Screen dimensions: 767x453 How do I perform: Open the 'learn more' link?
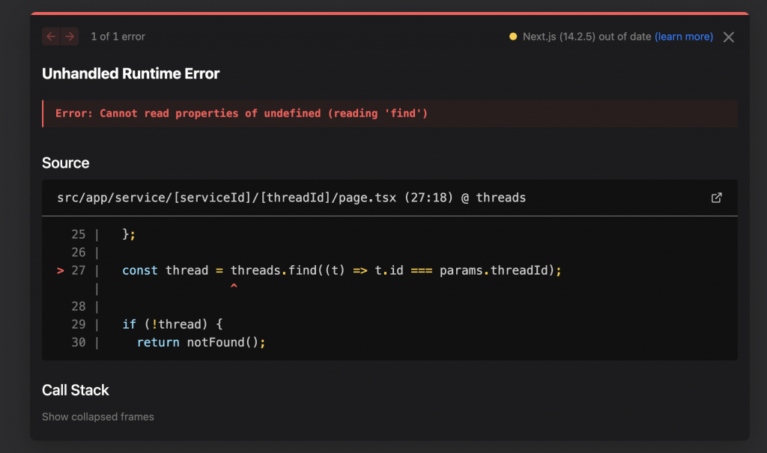pyautogui.click(x=684, y=37)
